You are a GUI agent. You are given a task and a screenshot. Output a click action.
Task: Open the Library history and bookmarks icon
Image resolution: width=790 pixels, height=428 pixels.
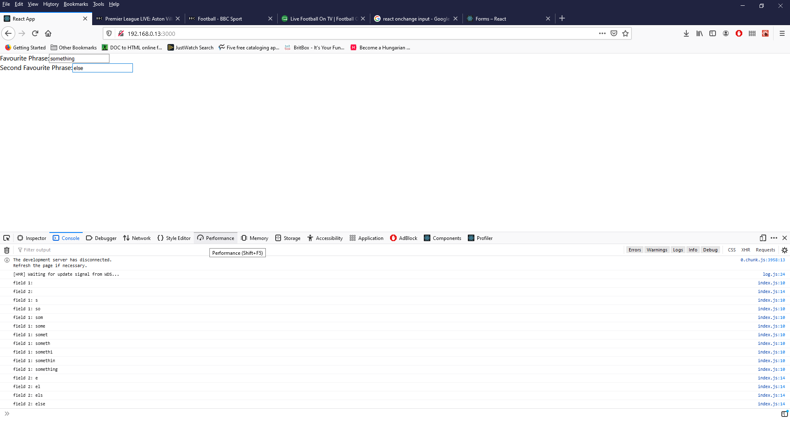point(699,33)
